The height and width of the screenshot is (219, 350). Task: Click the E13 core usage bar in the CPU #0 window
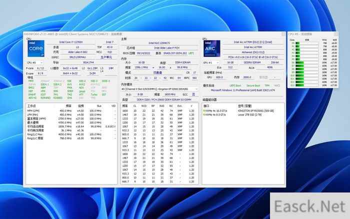pyautogui.click(x=306, y=85)
